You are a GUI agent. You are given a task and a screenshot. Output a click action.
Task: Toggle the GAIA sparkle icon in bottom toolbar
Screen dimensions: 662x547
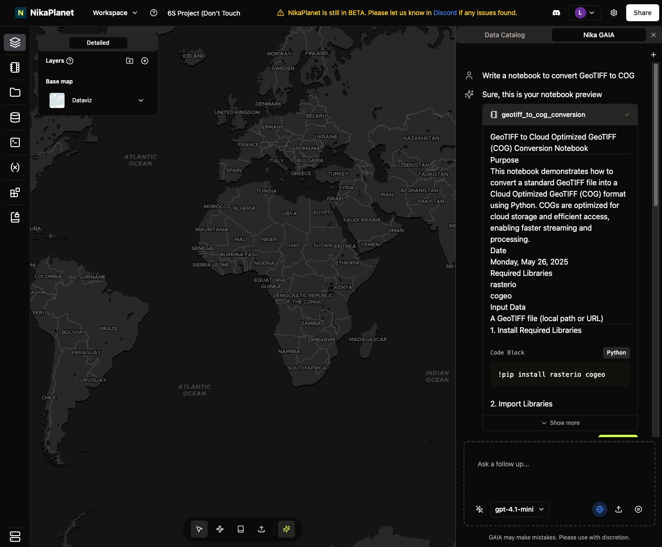click(286, 529)
